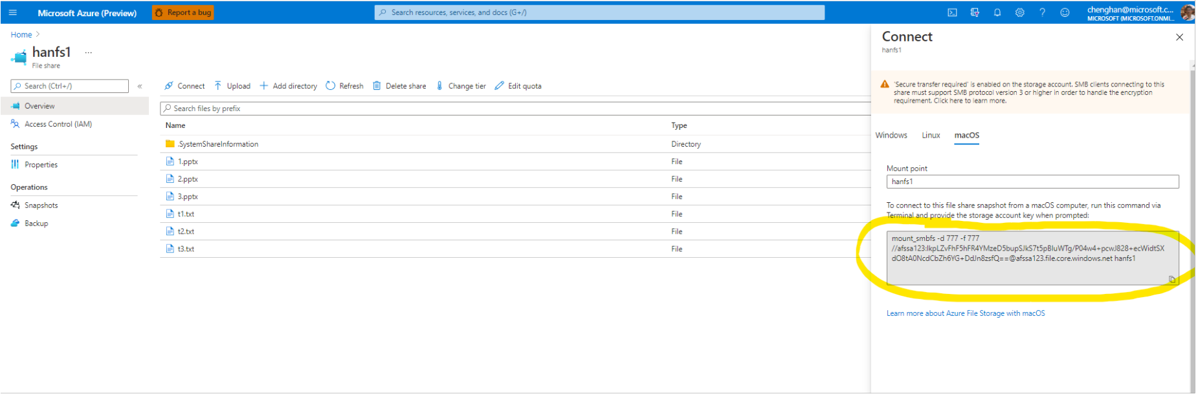The image size is (1198, 396).
Task: Sort by Name column header
Action: tap(175, 125)
